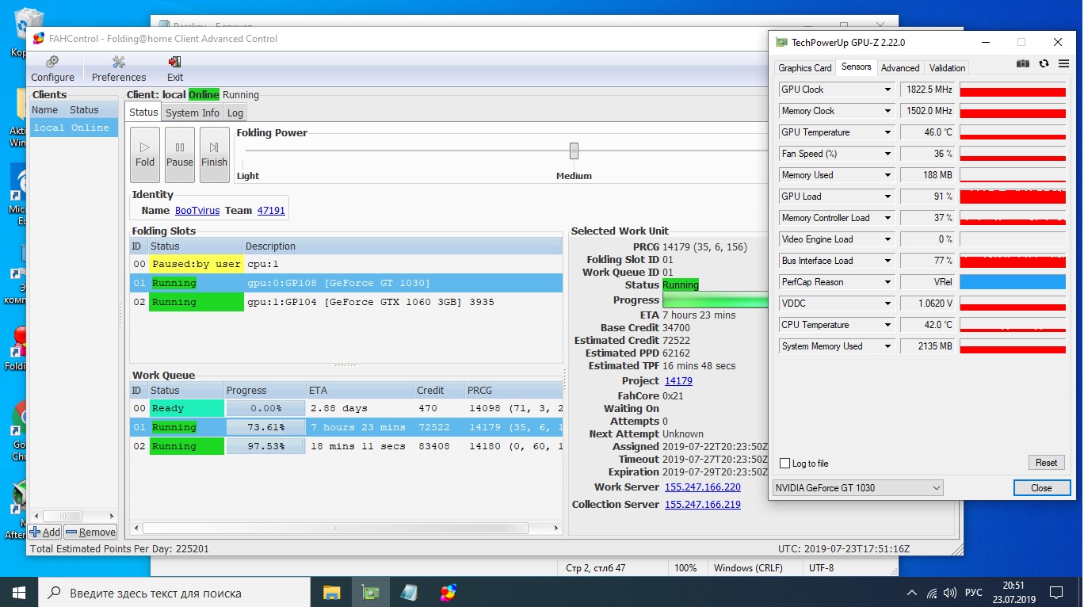Screen dimensions: 1084x607
Task: Click the Windows taskbar search box
Action: (x=174, y=592)
